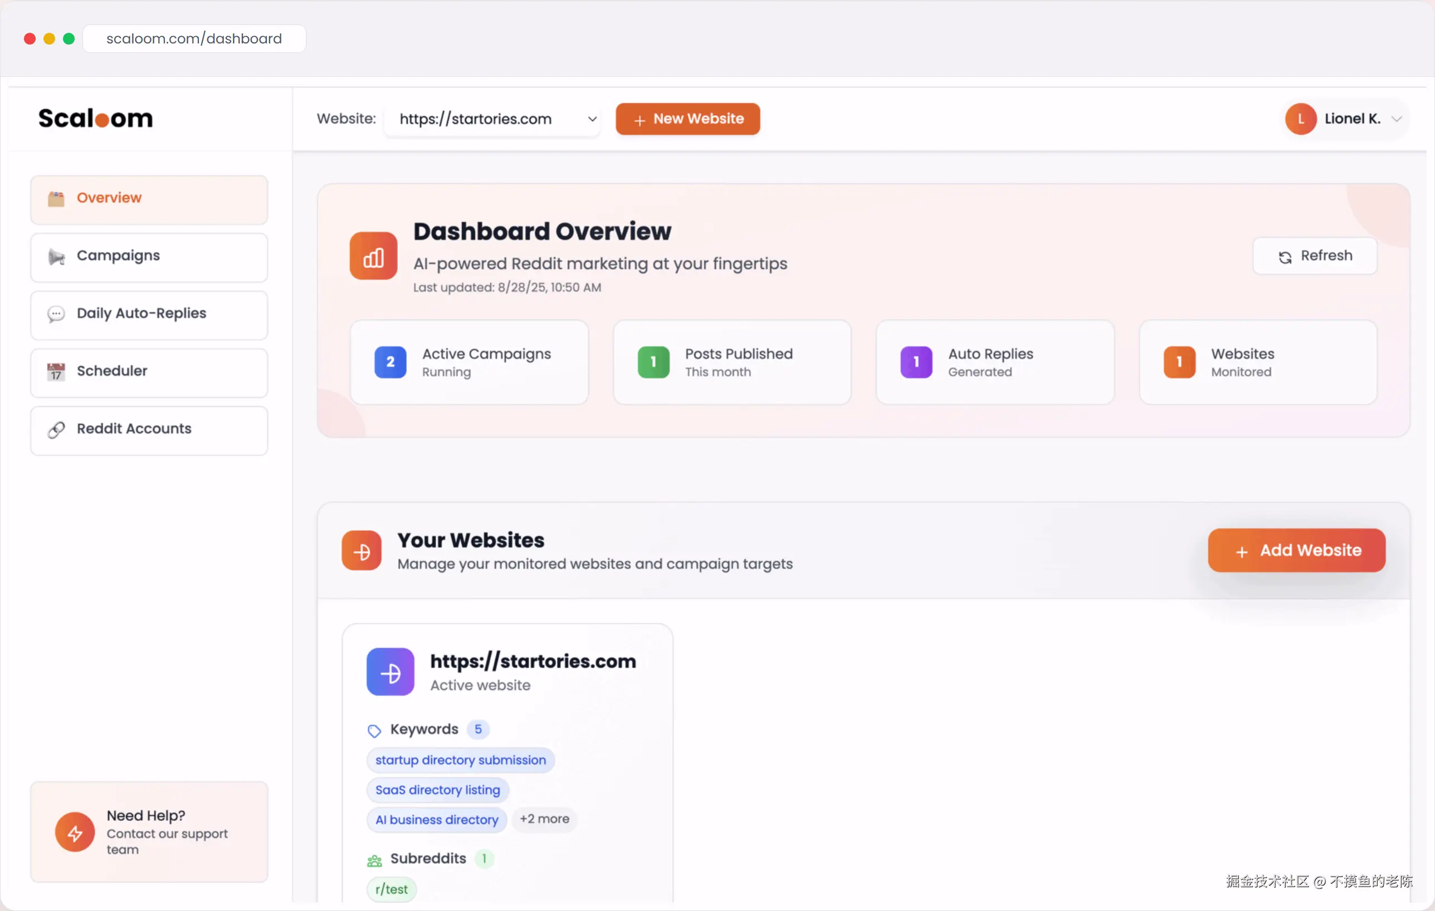Click the Subreddits people icon
The image size is (1435, 911).
(x=374, y=860)
